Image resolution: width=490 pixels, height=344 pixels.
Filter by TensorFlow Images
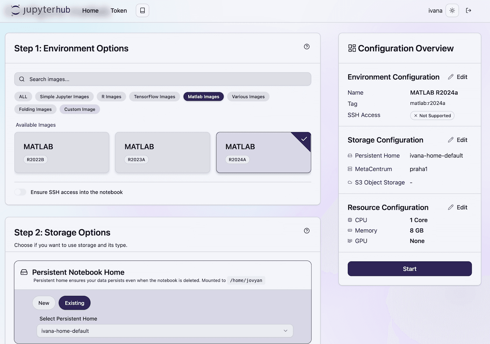[155, 97]
